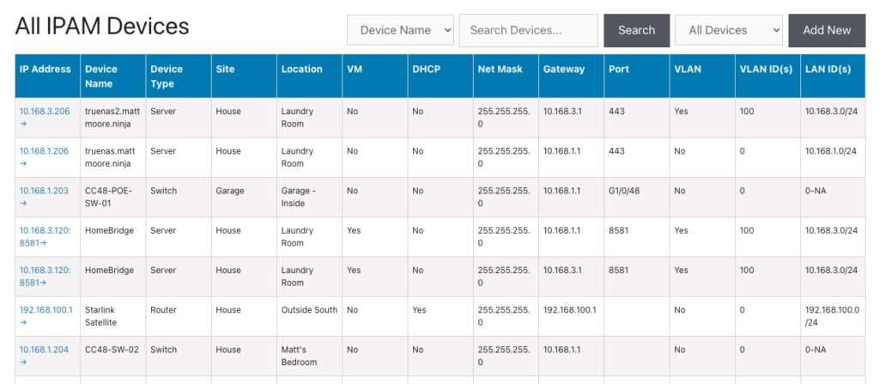Select the Net Mask column header
Screen dimensions: 879x384
pos(500,69)
